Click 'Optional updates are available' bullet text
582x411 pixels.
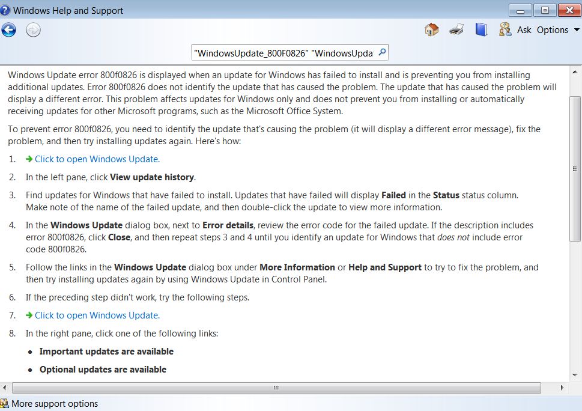coord(103,370)
